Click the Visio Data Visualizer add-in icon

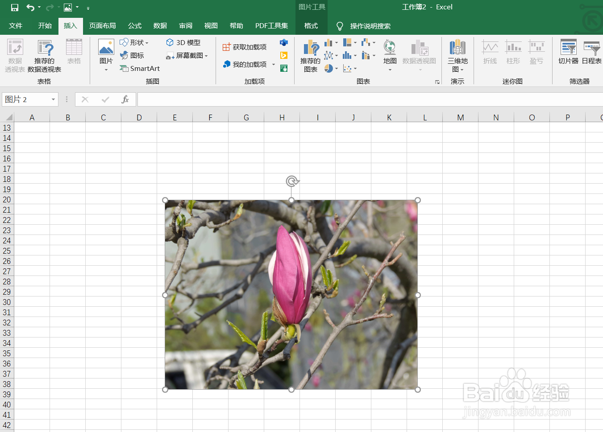[283, 42]
